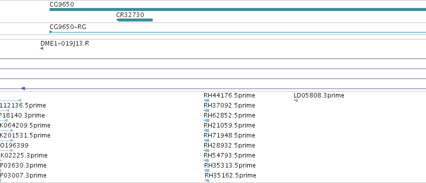Click the CG9650-RG transcript start arrow

51,32
